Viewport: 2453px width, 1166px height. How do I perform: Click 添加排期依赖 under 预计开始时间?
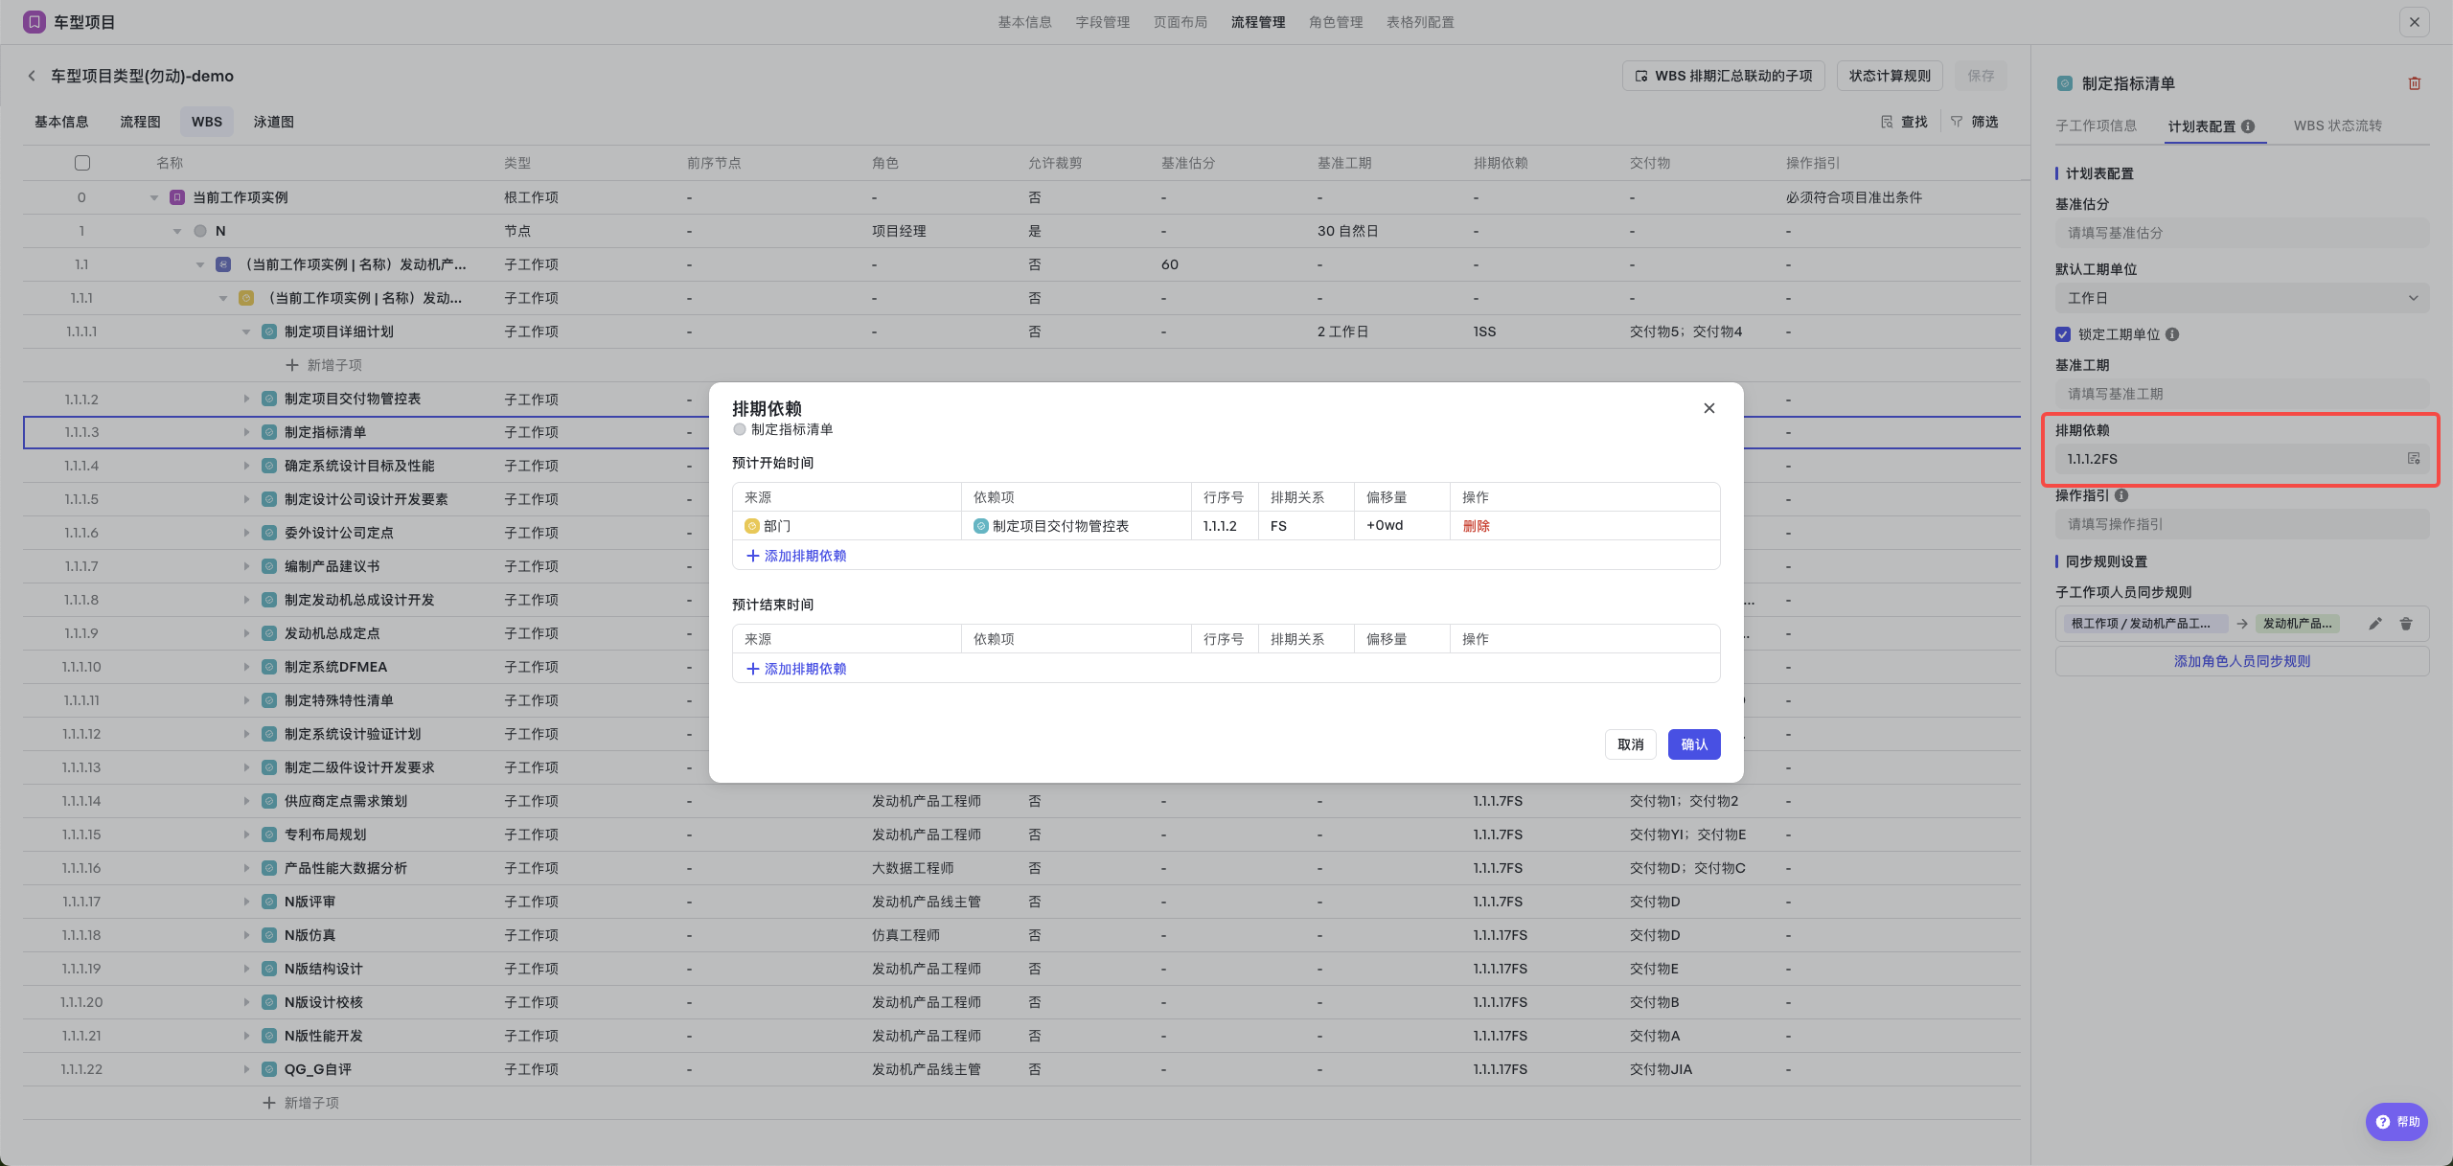(x=796, y=556)
